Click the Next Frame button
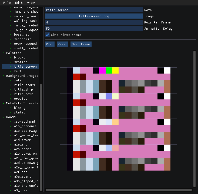 tap(81, 44)
